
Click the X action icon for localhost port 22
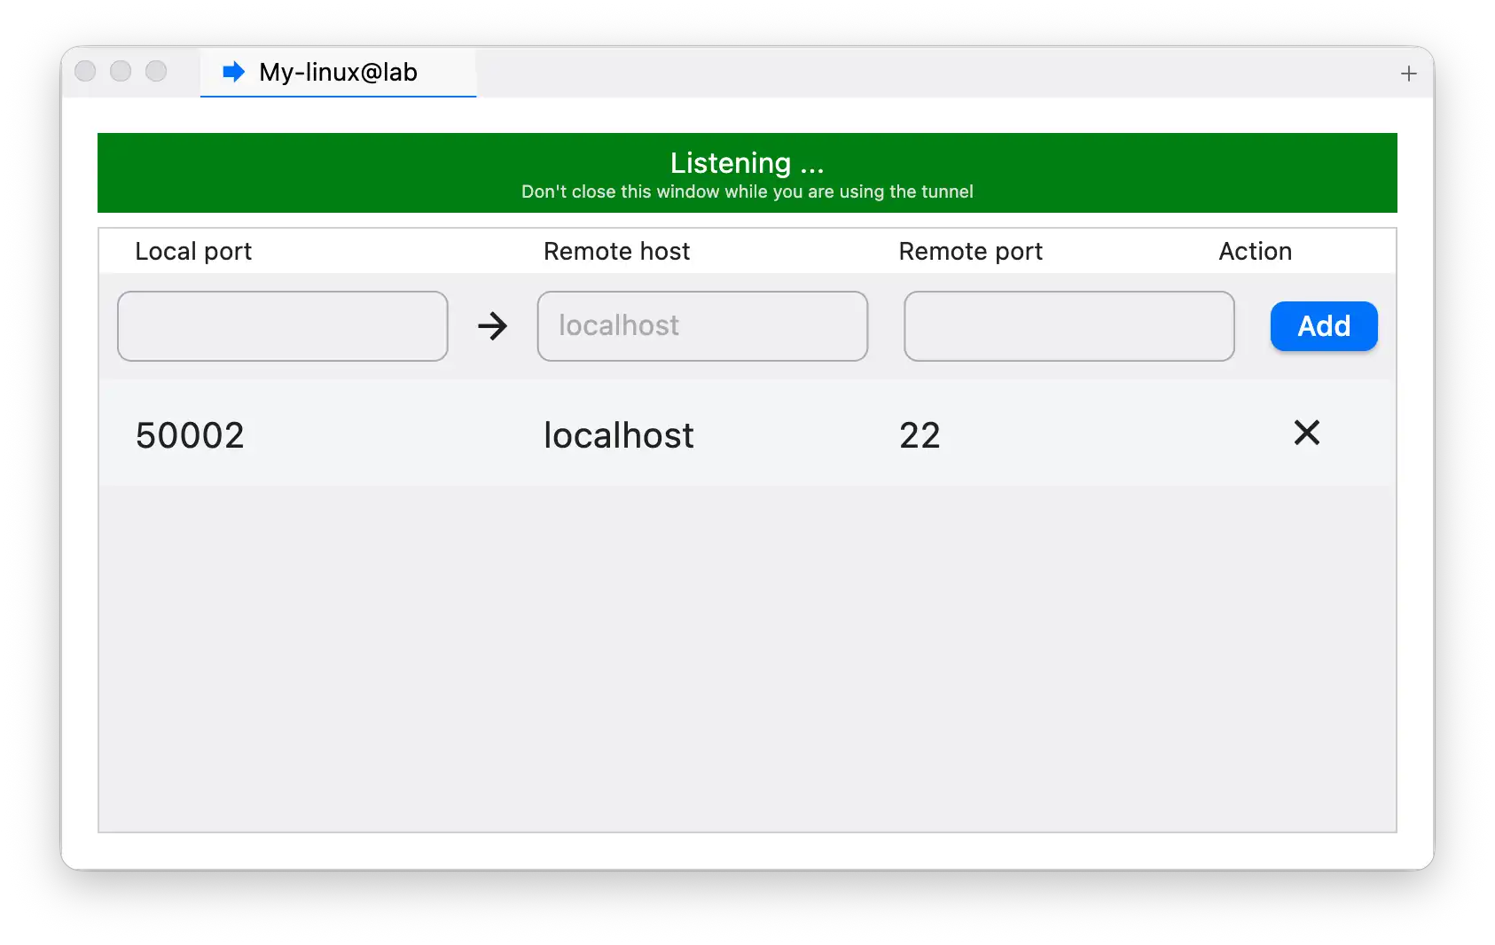1306,433
